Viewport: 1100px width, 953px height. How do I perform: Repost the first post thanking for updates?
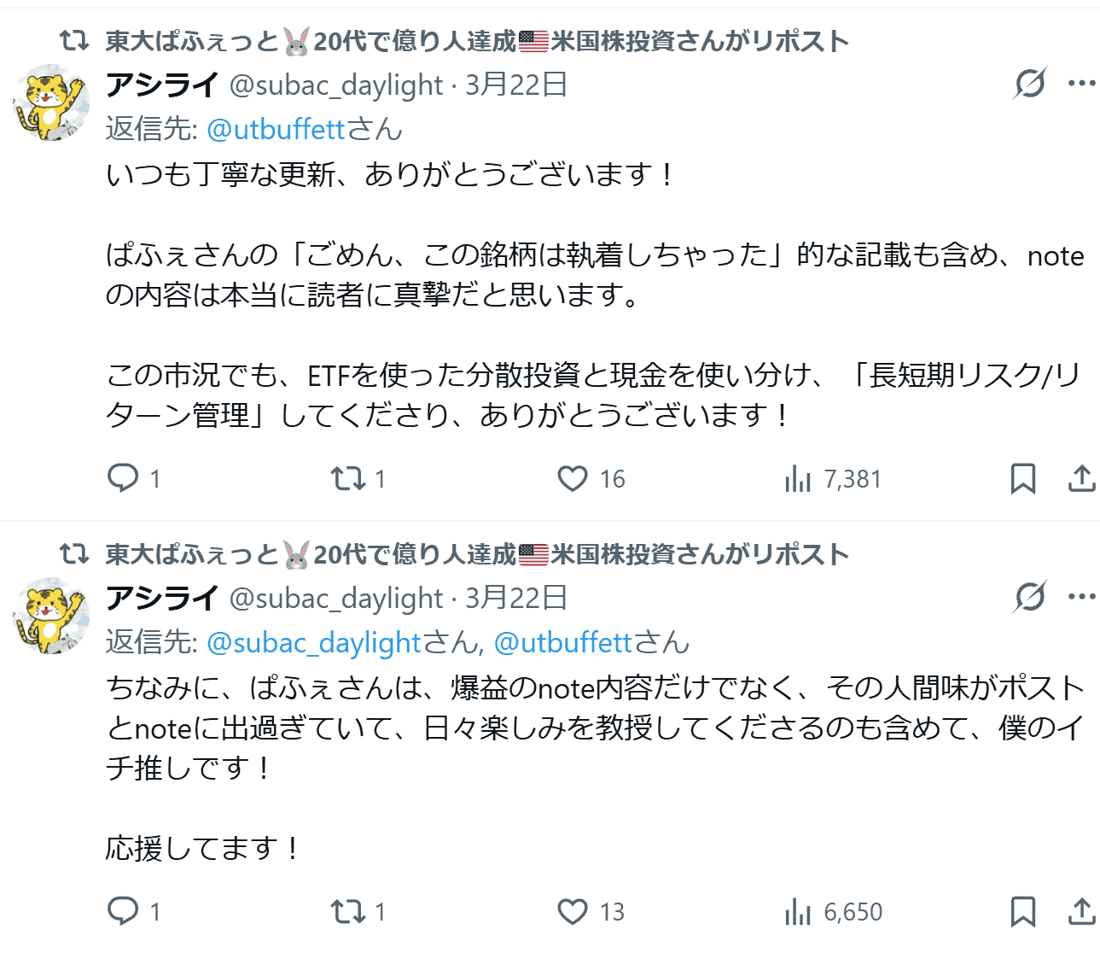[348, 478]
